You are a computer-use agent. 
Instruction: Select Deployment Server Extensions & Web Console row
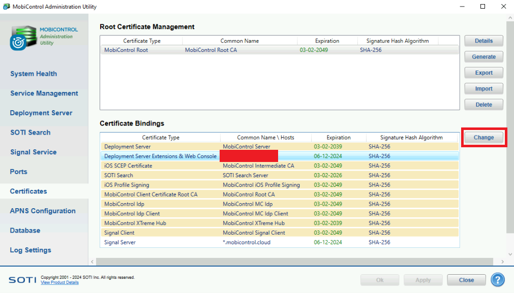point(280,156)
